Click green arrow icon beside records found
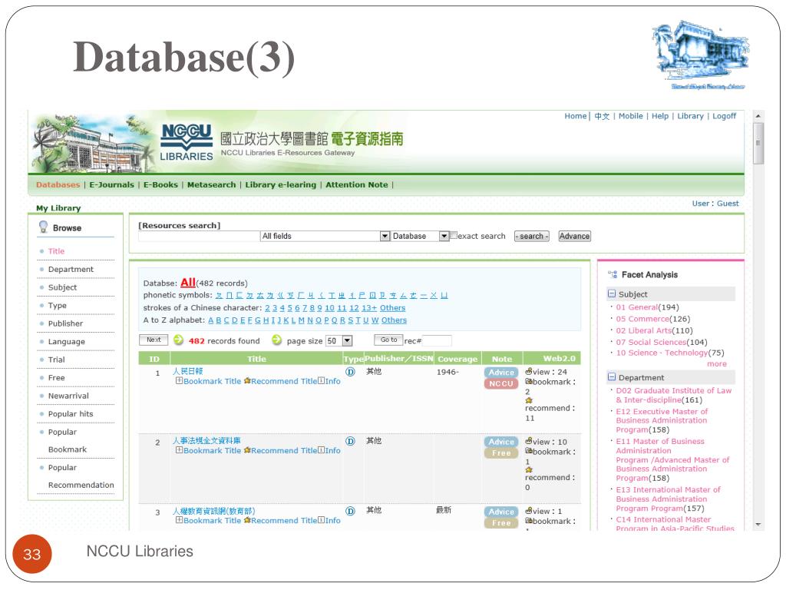Screen dimensions: 786x590 coord(178,340)
